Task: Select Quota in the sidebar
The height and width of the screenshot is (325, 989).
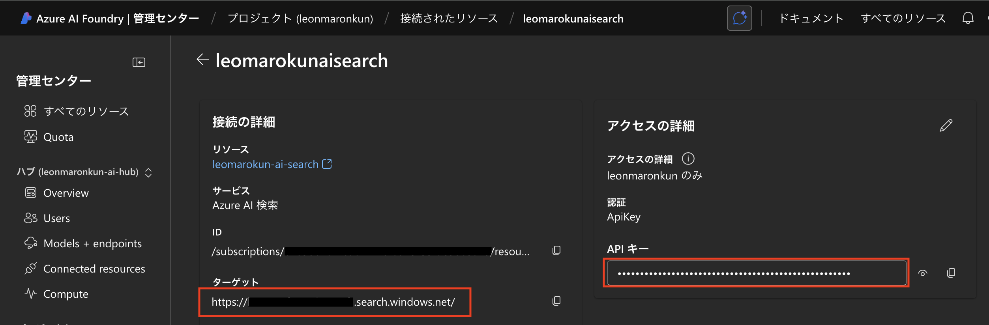Action: pyautogui.click(x=58, y=137)
